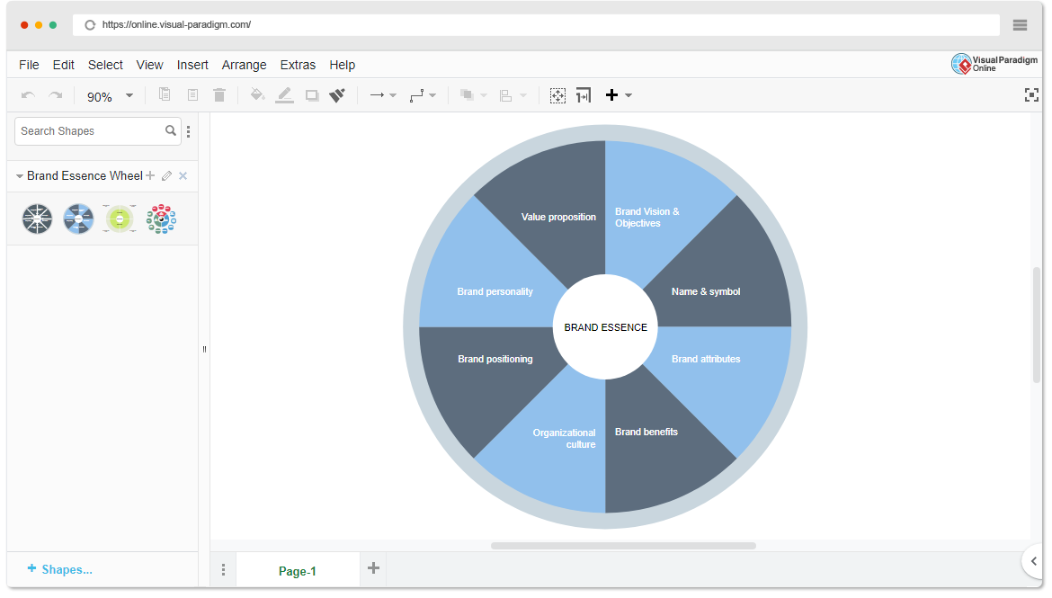
Task: Edit the Brand Essence Wheel stencil name
Action: [x=166, y=175]
